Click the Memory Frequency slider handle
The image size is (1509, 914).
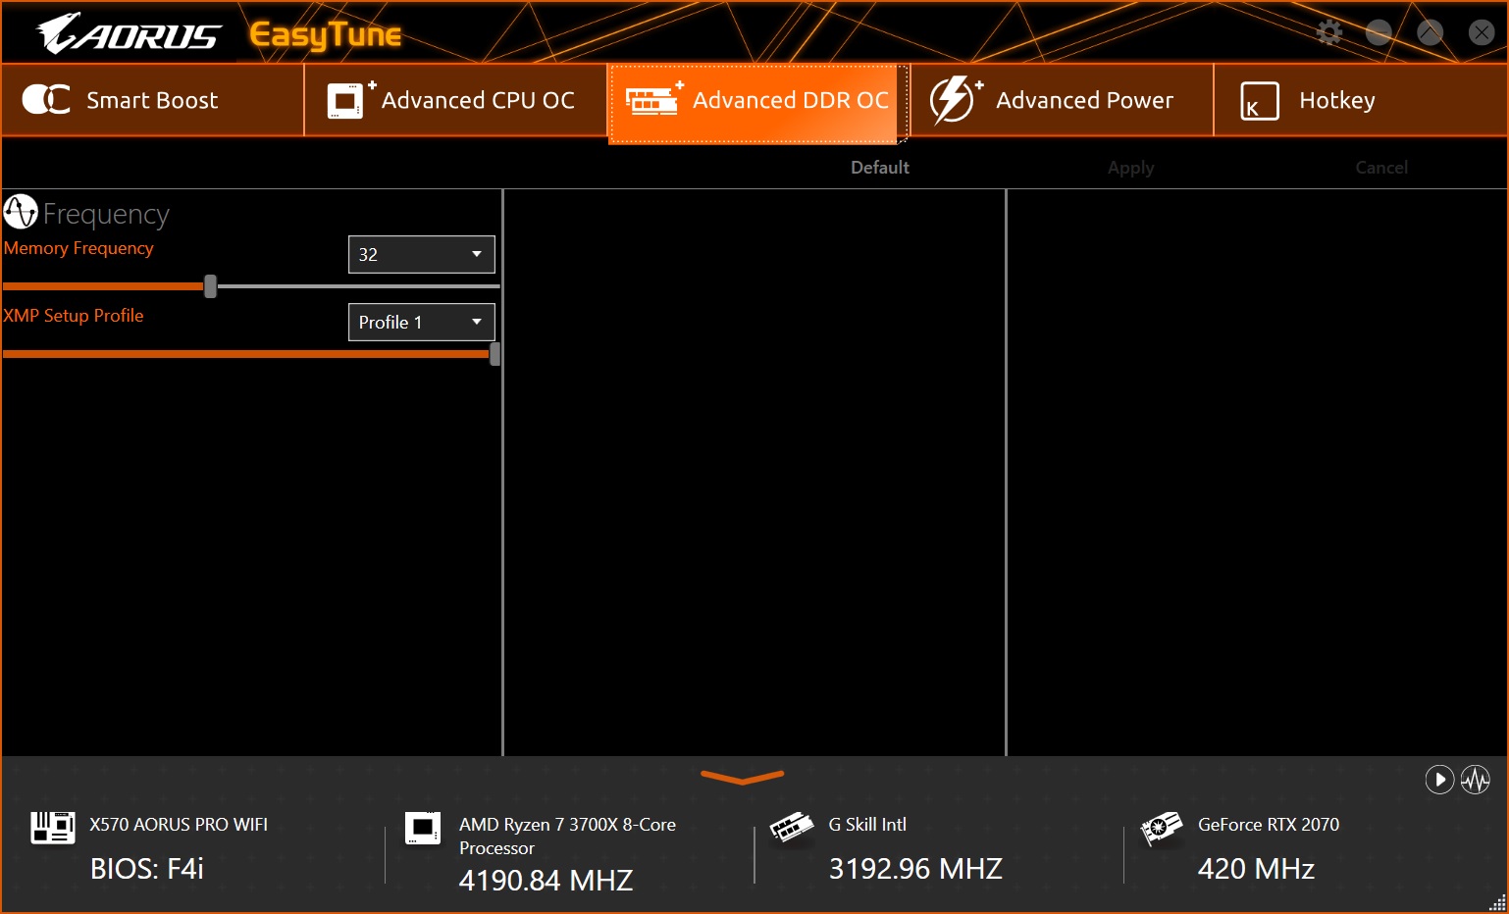click(210, 286)
